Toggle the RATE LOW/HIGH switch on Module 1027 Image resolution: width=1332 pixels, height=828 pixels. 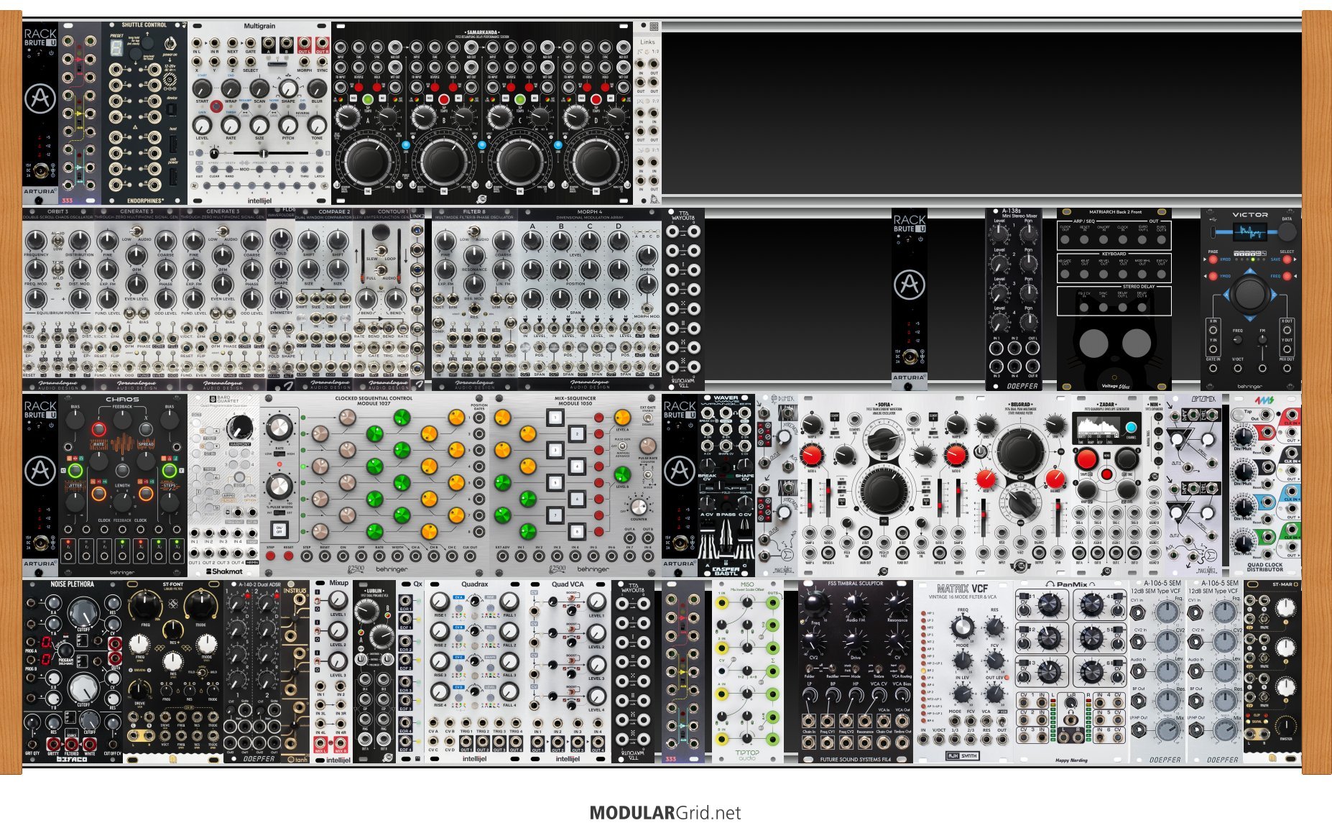[279, 454]
